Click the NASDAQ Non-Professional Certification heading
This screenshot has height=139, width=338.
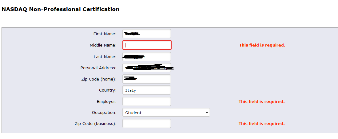(60, 9)
